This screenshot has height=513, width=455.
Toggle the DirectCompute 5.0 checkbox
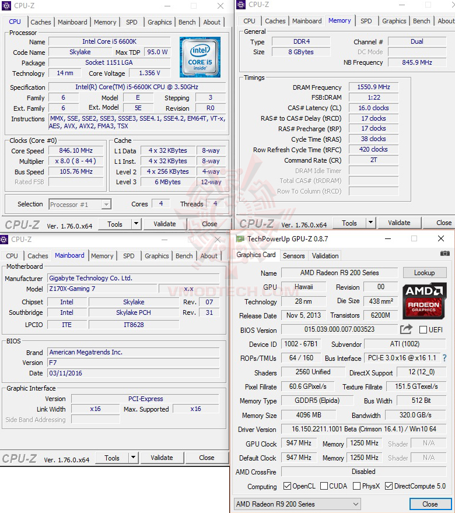389,486
